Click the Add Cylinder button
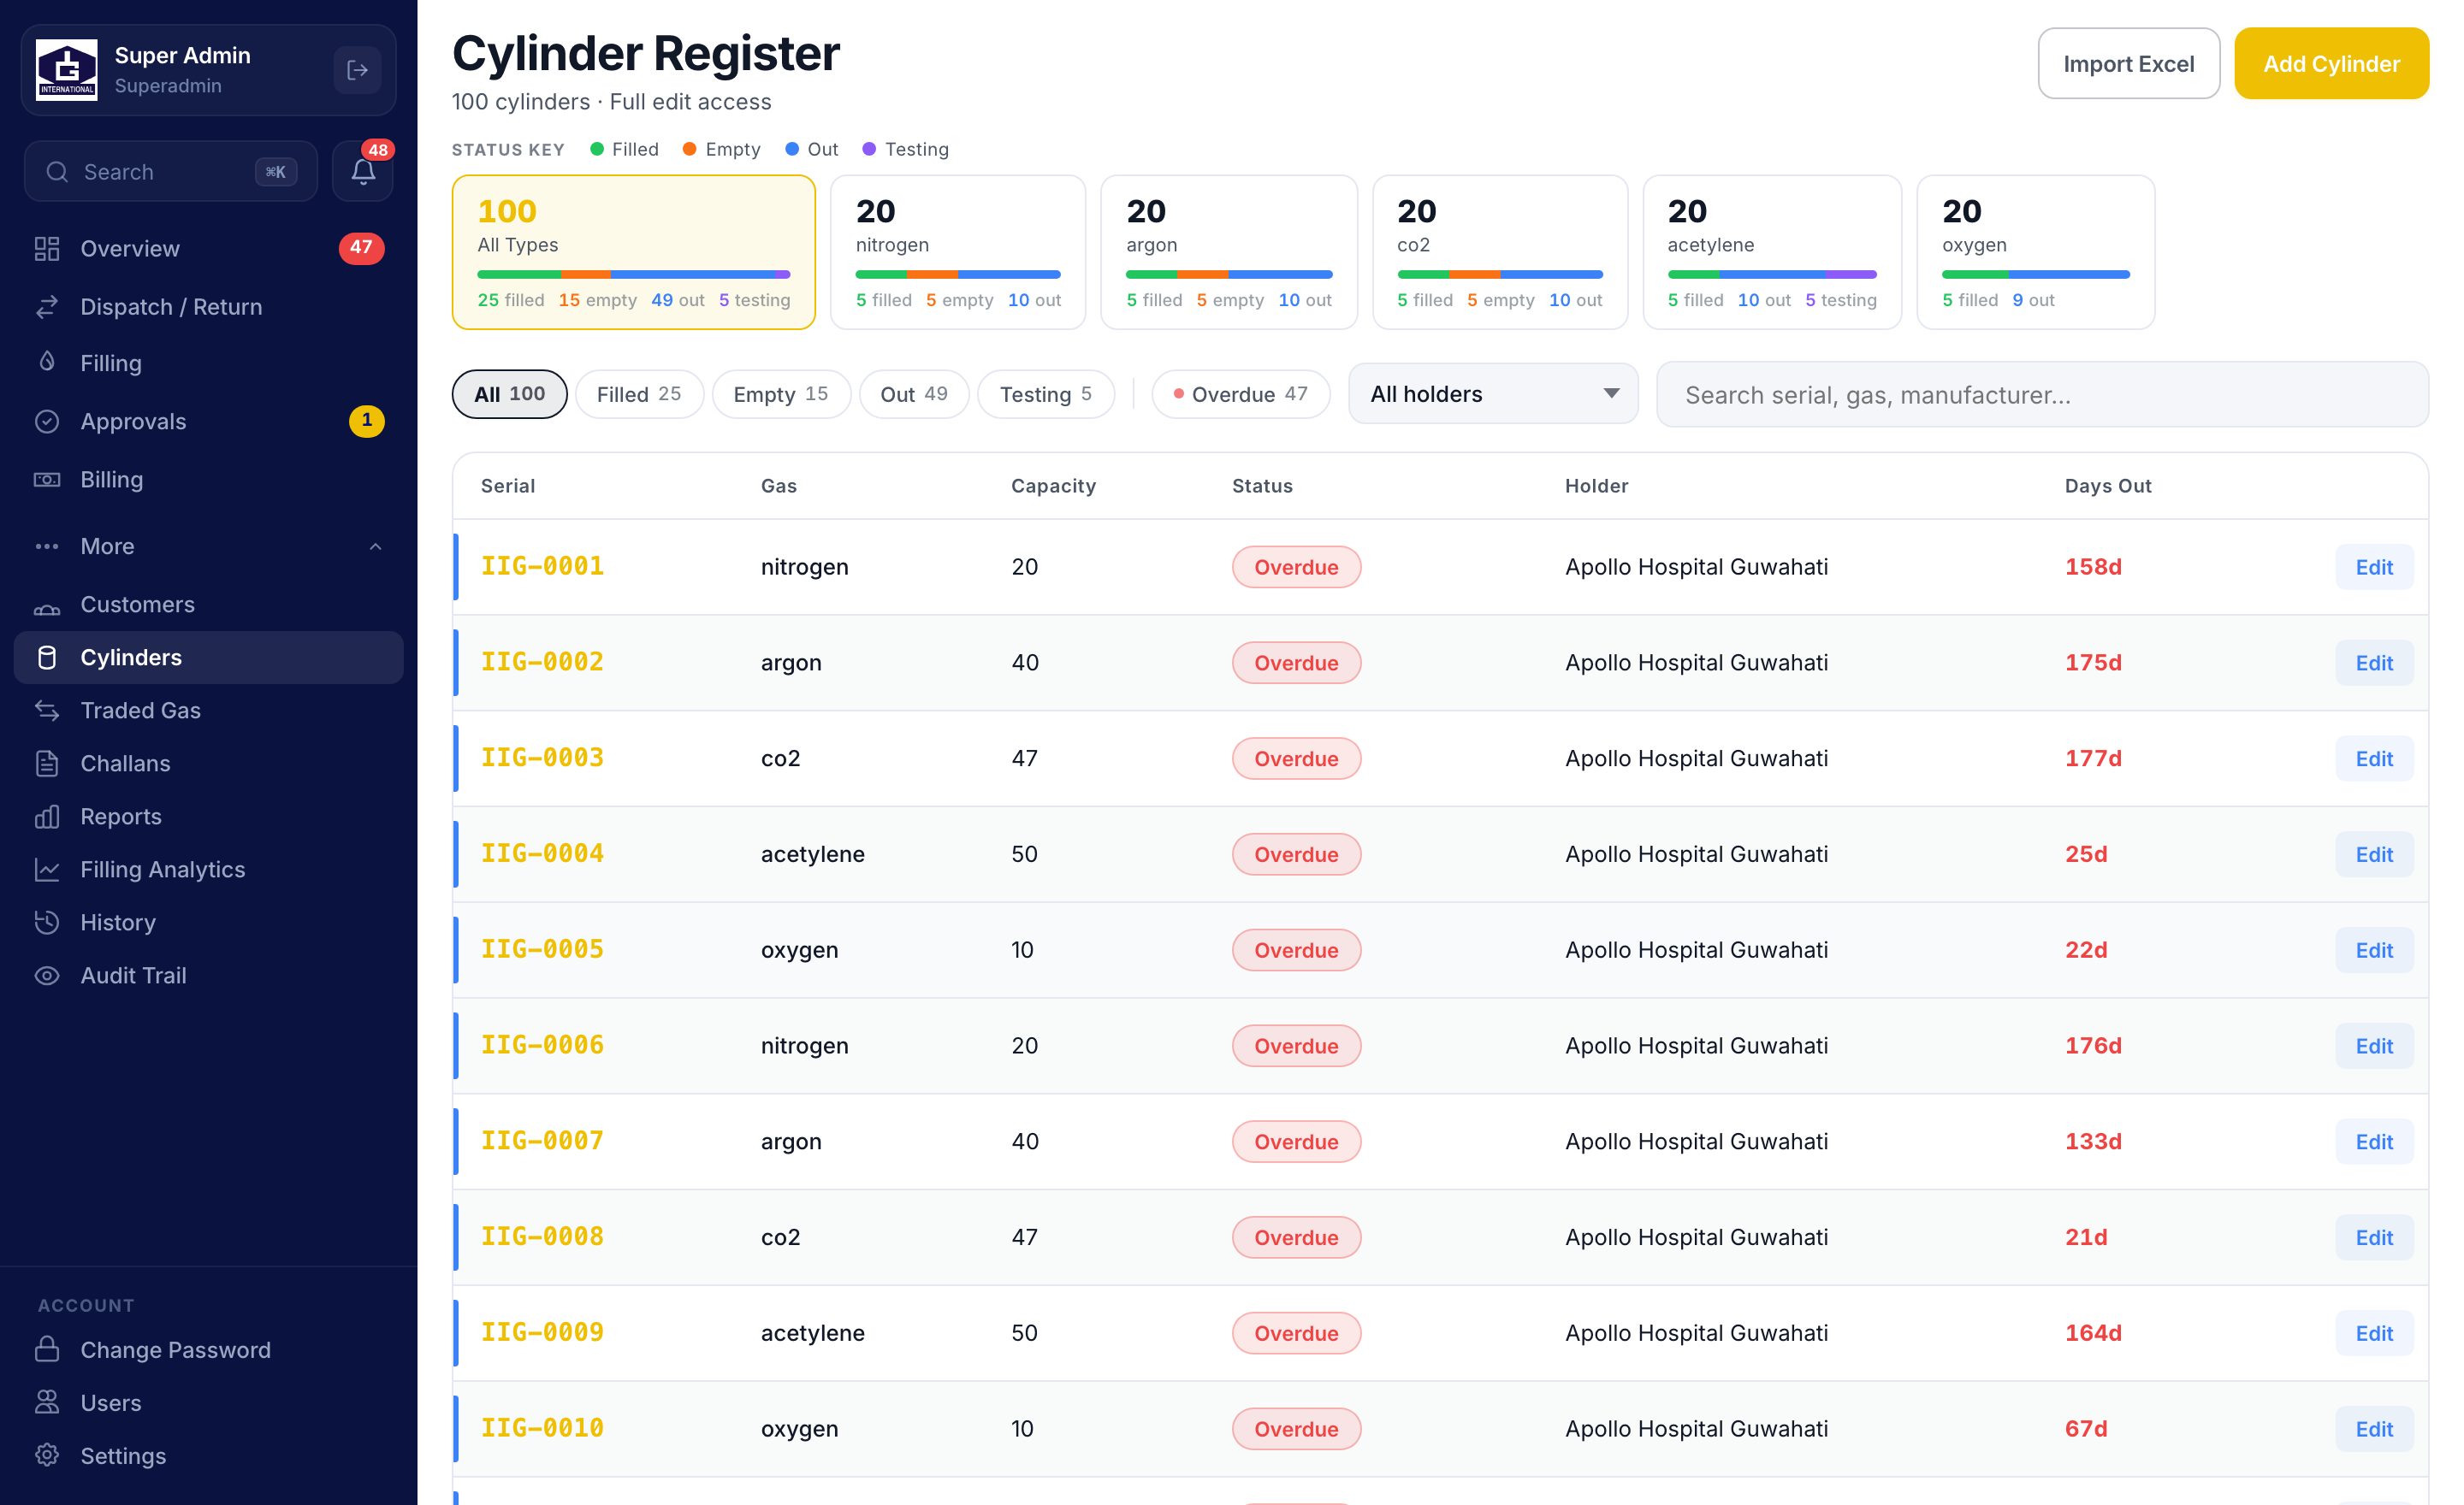Image resolution: width=2464 pixels, height=1505 pixels. [x=2331, y=63]
